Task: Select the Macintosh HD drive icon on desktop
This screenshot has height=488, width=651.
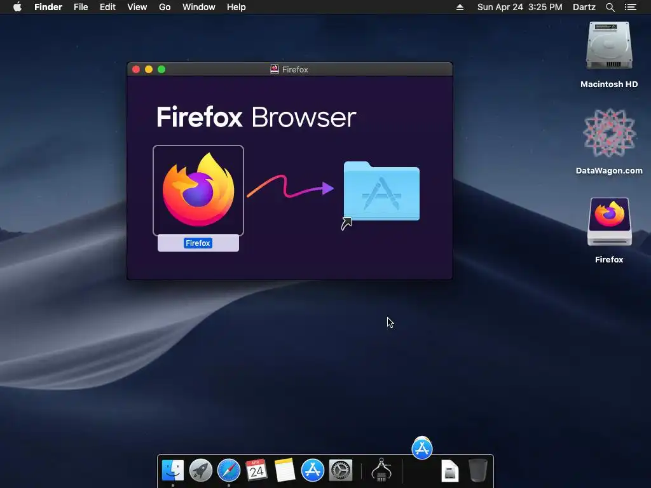Action: [608, 46]
